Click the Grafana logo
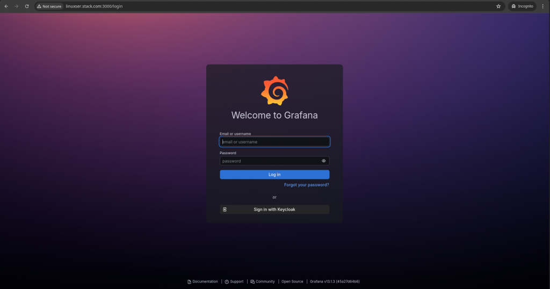The height and width of the screenshot is (289, 550). (x=274, y=91)
